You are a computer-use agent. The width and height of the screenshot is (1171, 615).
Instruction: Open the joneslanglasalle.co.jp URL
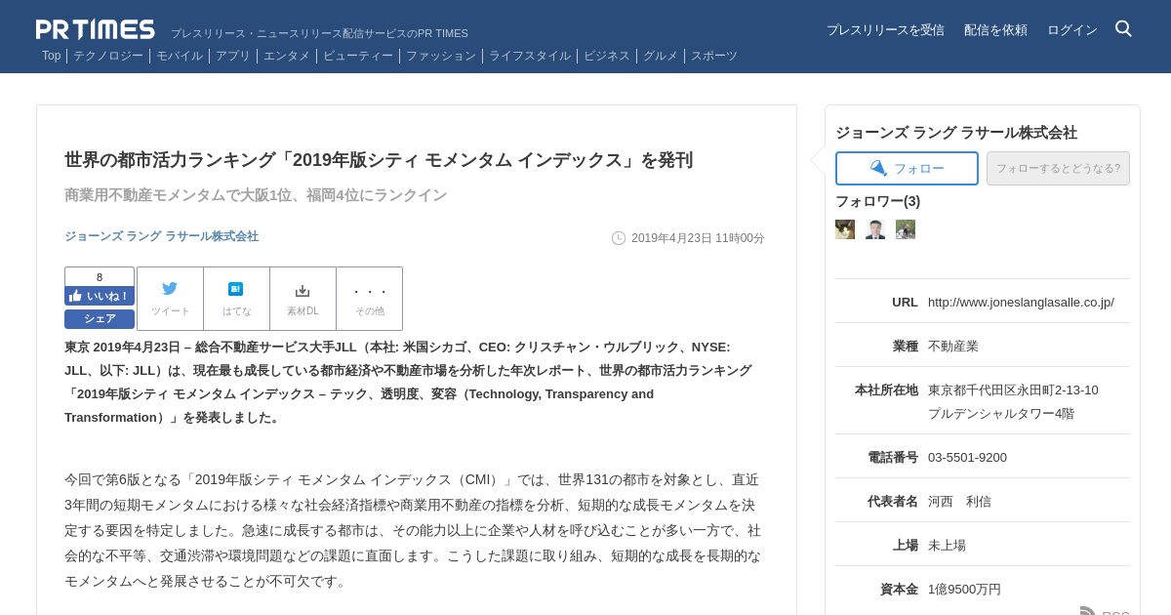[1021, 302]
